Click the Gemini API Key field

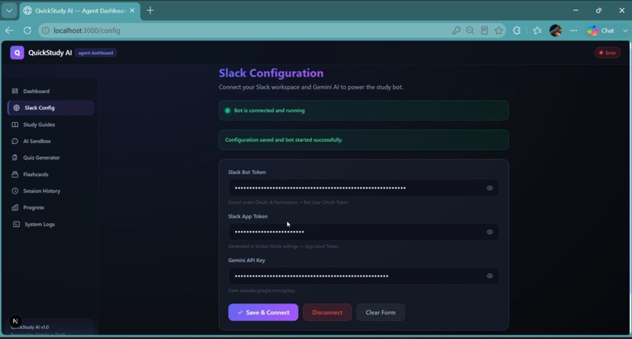[x=364, y=276]
